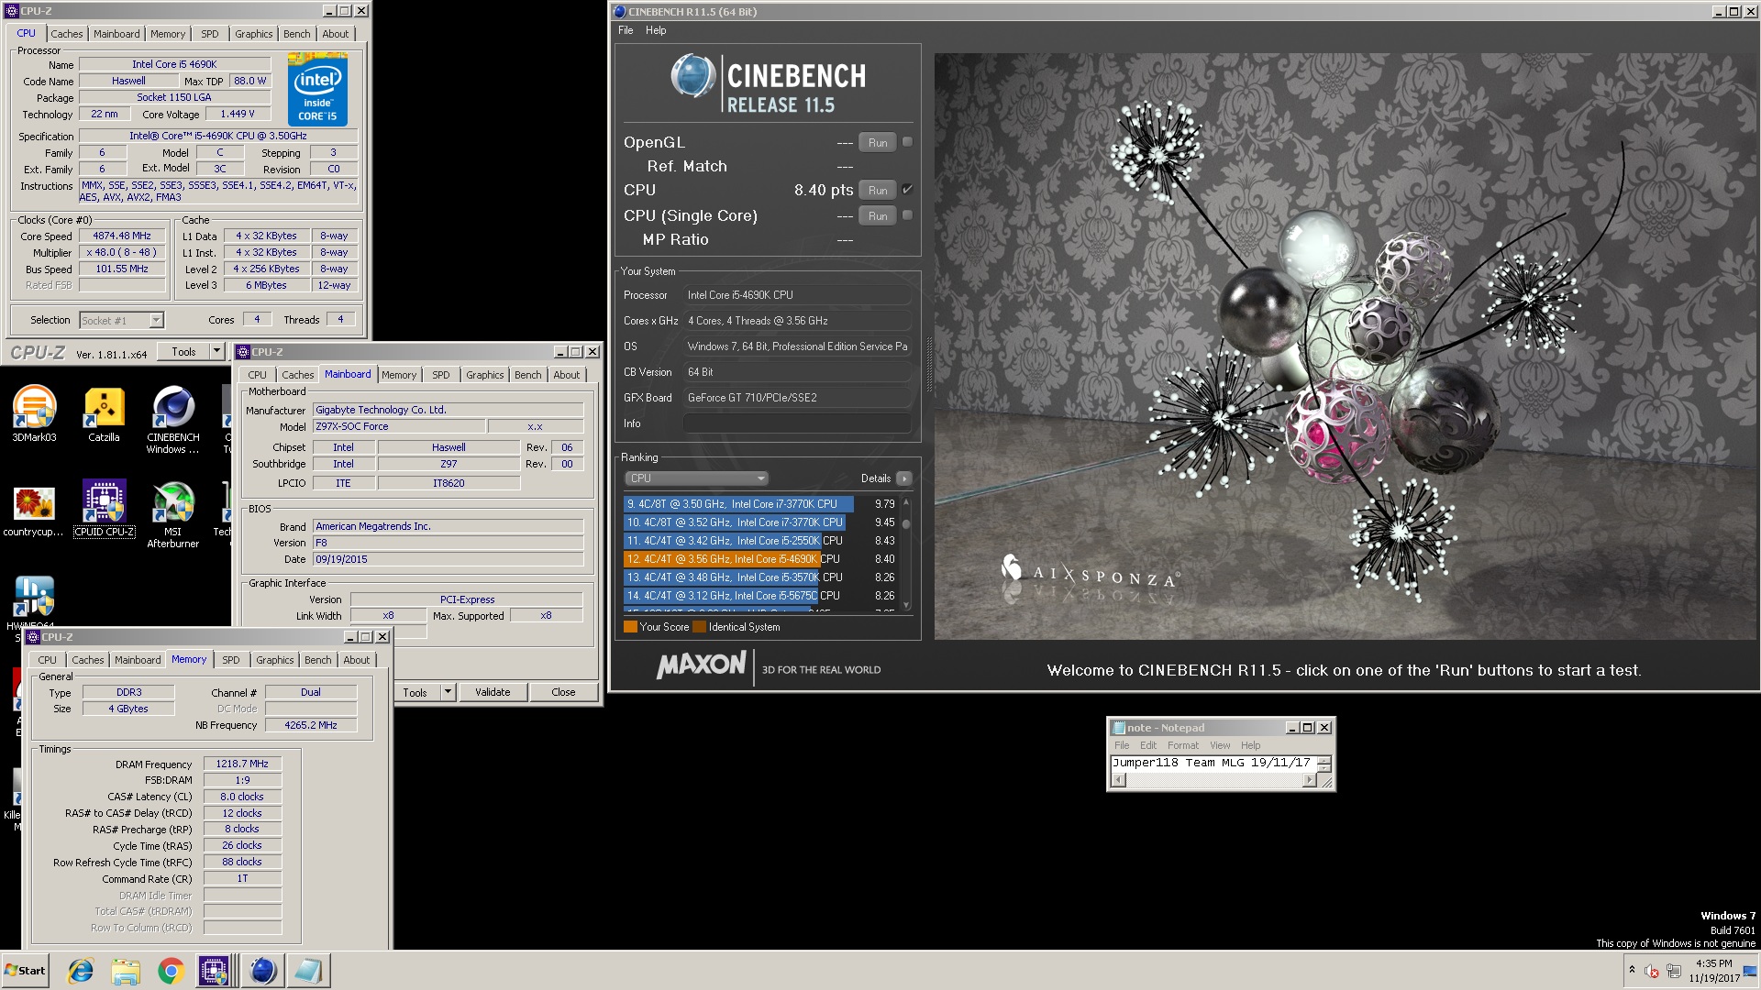Launch Google Chrome from the taskbar

click(171, 971)
